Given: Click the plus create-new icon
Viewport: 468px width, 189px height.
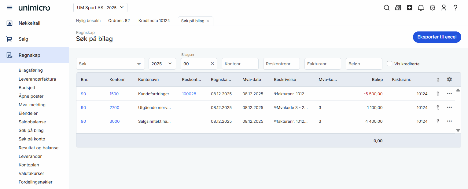Looking at the screenshot, I should 410,8.
